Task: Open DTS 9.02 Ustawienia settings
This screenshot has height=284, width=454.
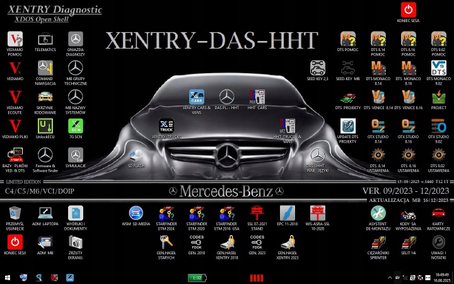Action: click(439, 155)
